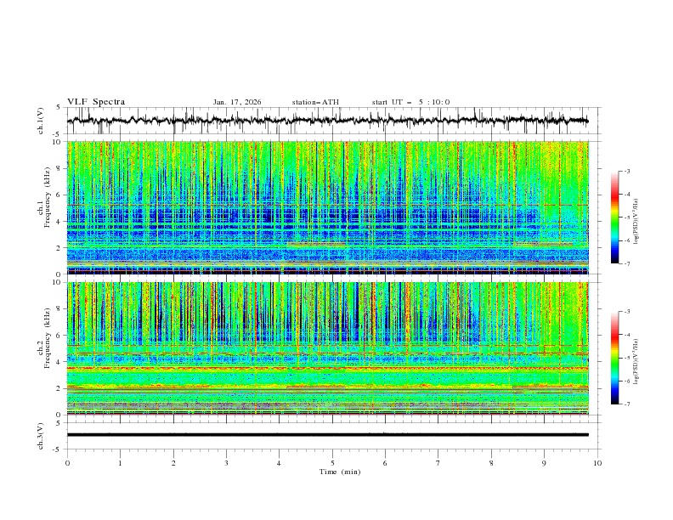Click the time axis tick label '10'
The width and height of the screenshot is (673, 520).
pyautogui.click(x=597, y=463)
